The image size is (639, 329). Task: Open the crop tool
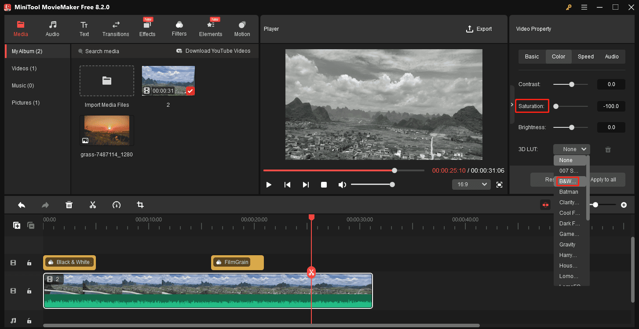140,205
